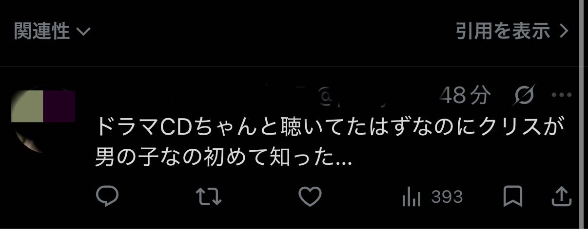The height and width of the screenshot is (229, 588).
Task: Click the chevron next to 関連性
Action: pos(83,33)
